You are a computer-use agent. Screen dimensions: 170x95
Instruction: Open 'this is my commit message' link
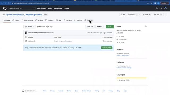coord(63,41)
